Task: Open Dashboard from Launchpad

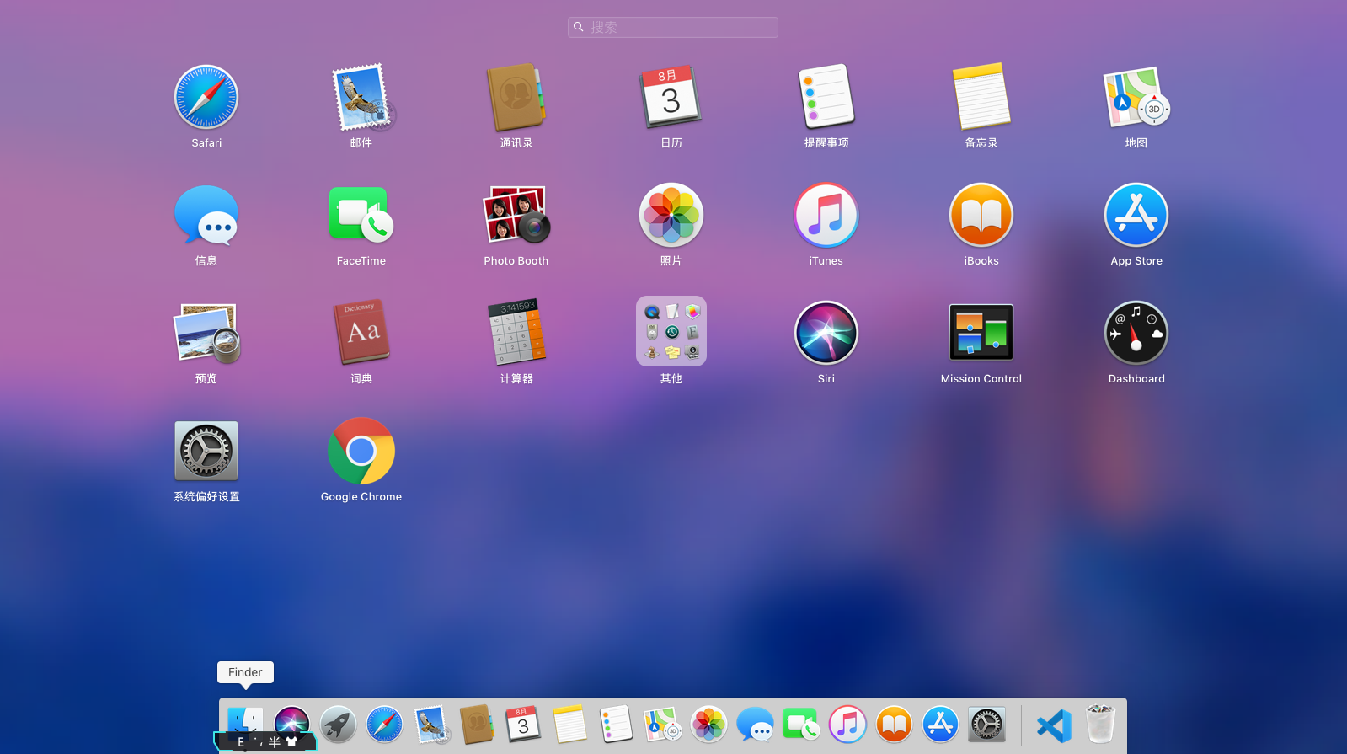Action: pos(1136,333)
